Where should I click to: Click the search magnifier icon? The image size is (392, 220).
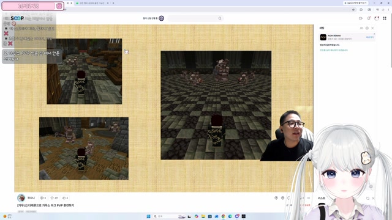(220, 18)
